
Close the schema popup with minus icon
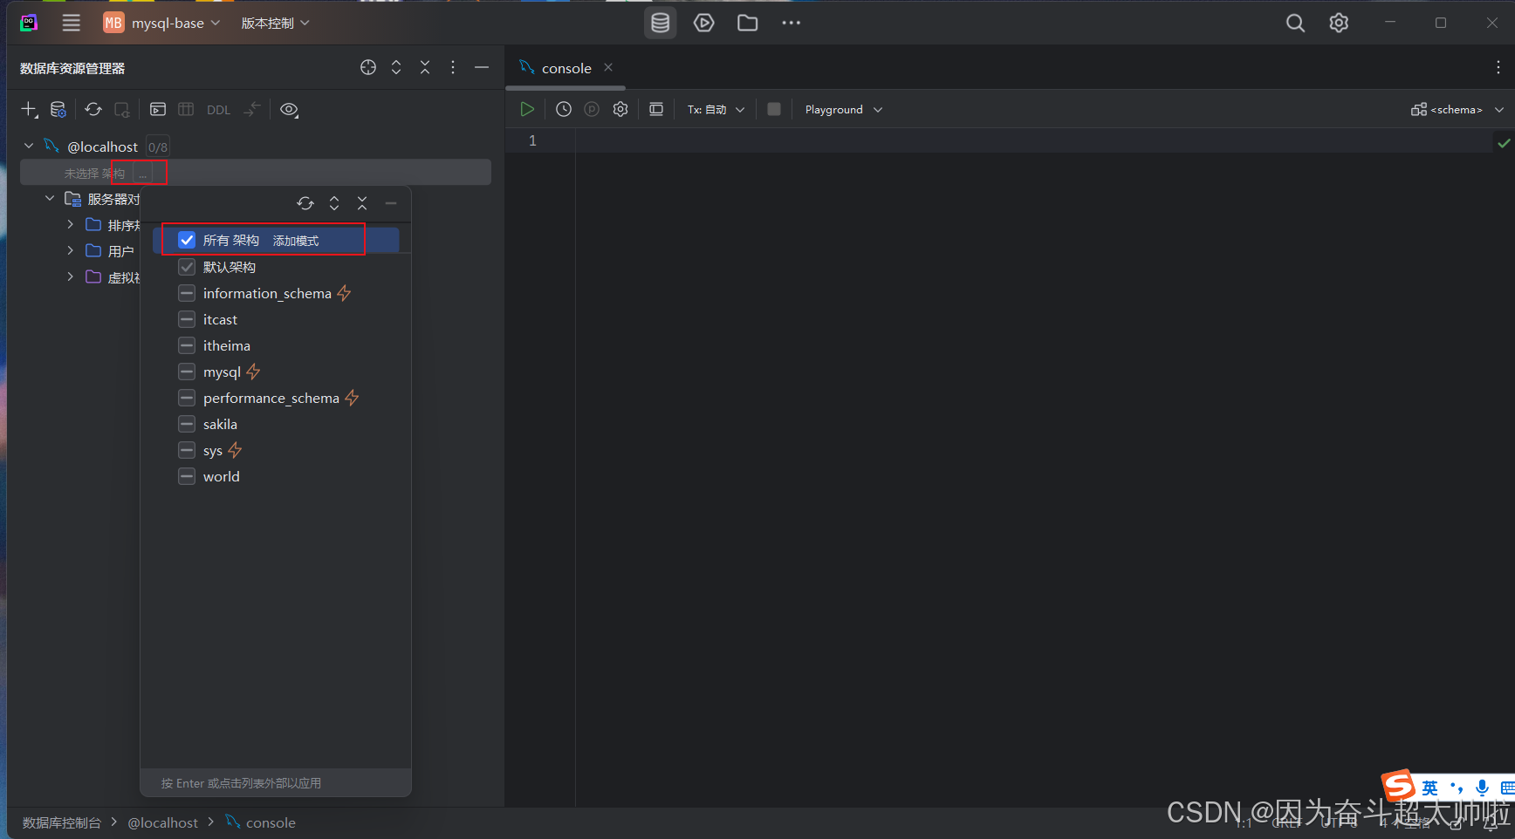pyautogui.click(x=391, y=203)
